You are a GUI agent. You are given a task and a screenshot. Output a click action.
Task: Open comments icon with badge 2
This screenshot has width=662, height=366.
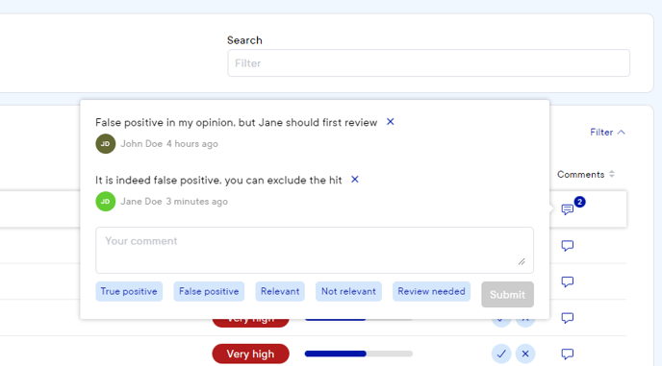pos(568,209)
